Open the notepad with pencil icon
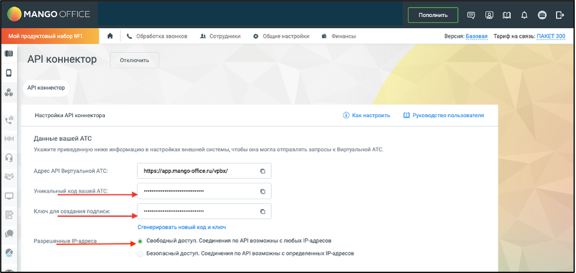The width and height of the screenshot is (576, 273). point(9,215)
